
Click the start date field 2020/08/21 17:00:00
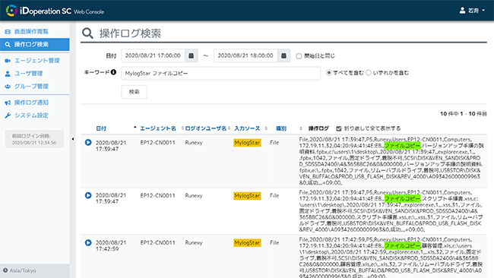pos(153,55)
